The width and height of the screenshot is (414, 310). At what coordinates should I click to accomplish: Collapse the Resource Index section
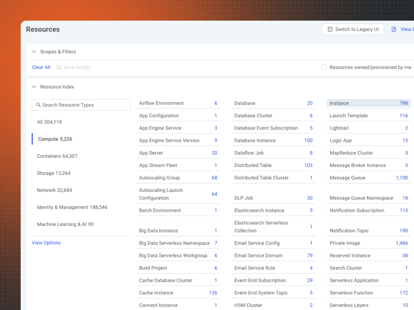pos(34,87)
